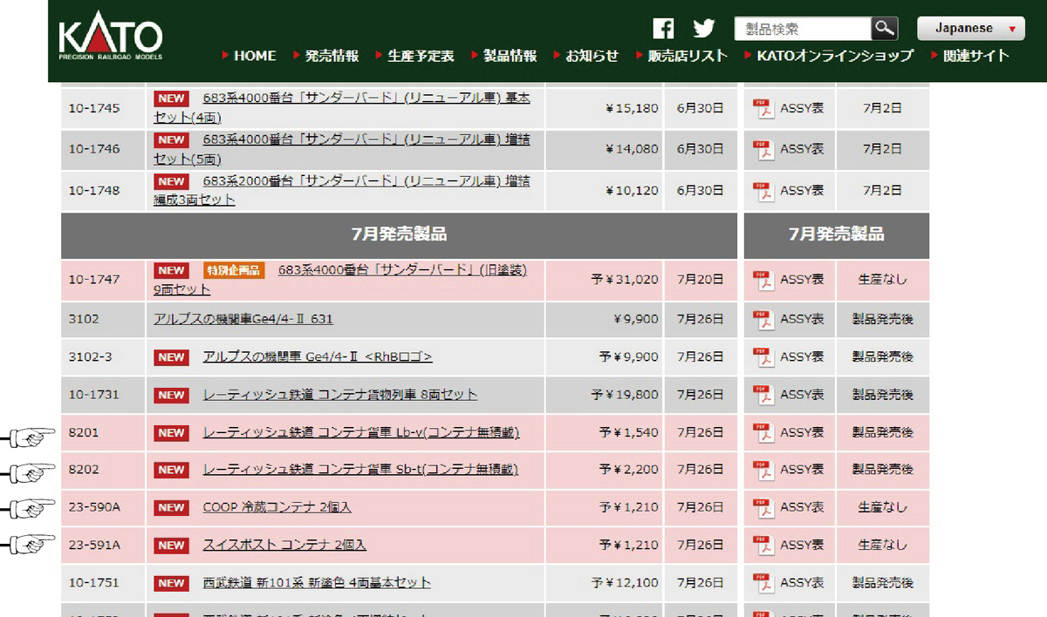Open 関連サイト menu
This screenshot has height=617, width=1047.
point(975,56)
